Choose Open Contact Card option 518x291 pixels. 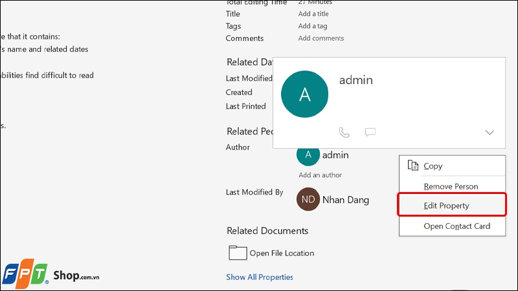click(452, 226)
